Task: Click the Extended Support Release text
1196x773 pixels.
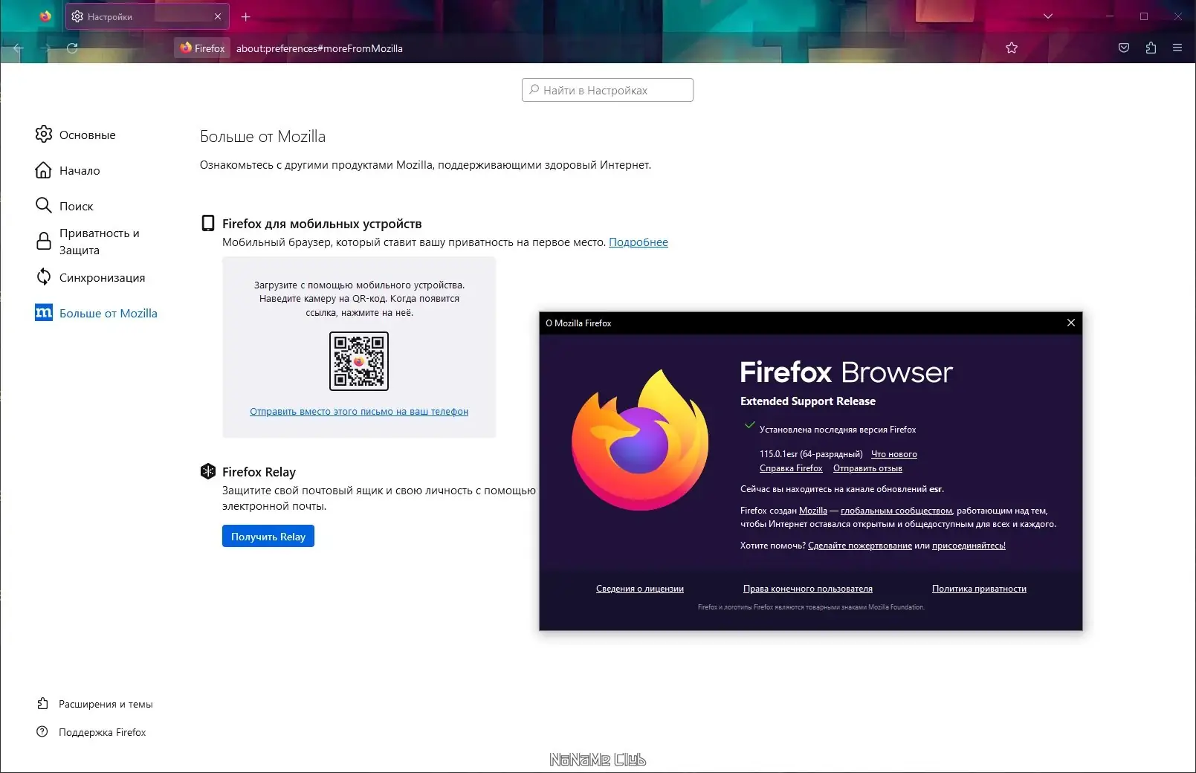Action: [808, 401]
